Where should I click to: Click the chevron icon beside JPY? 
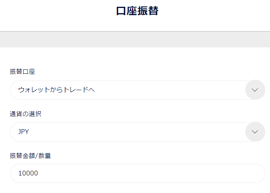coord(255,132)
